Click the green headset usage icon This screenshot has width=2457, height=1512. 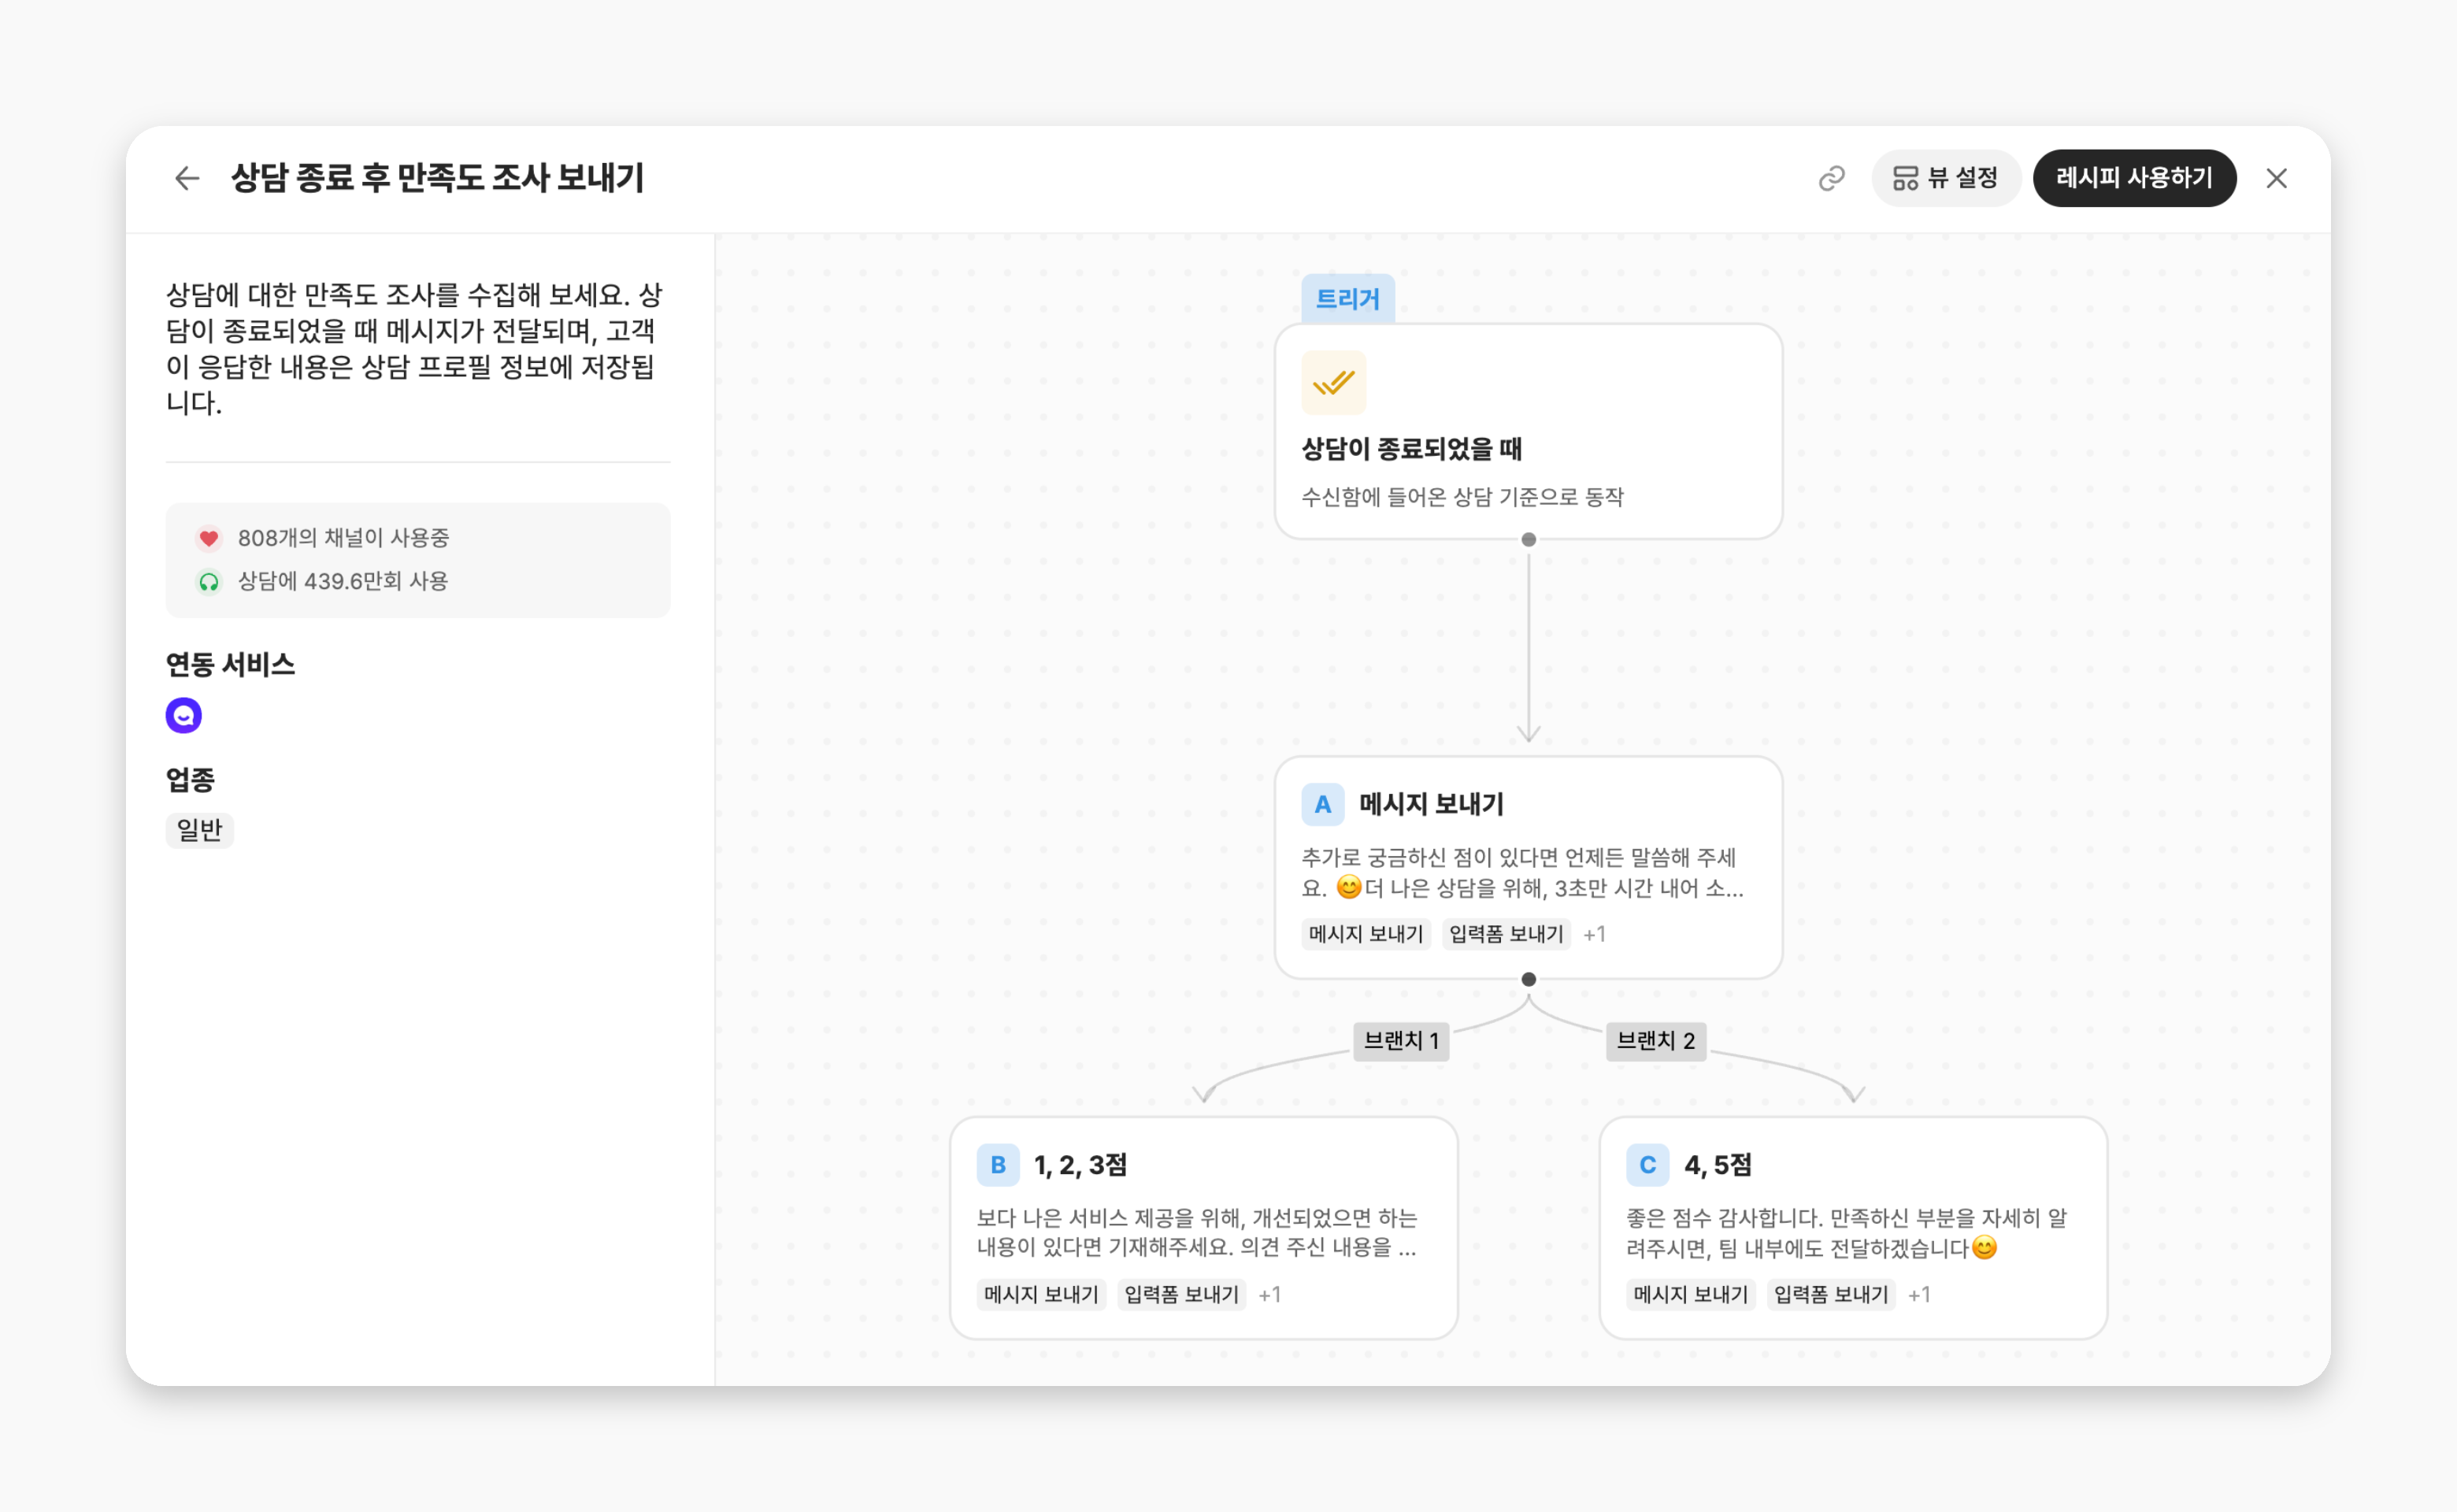tap(208, 581)
